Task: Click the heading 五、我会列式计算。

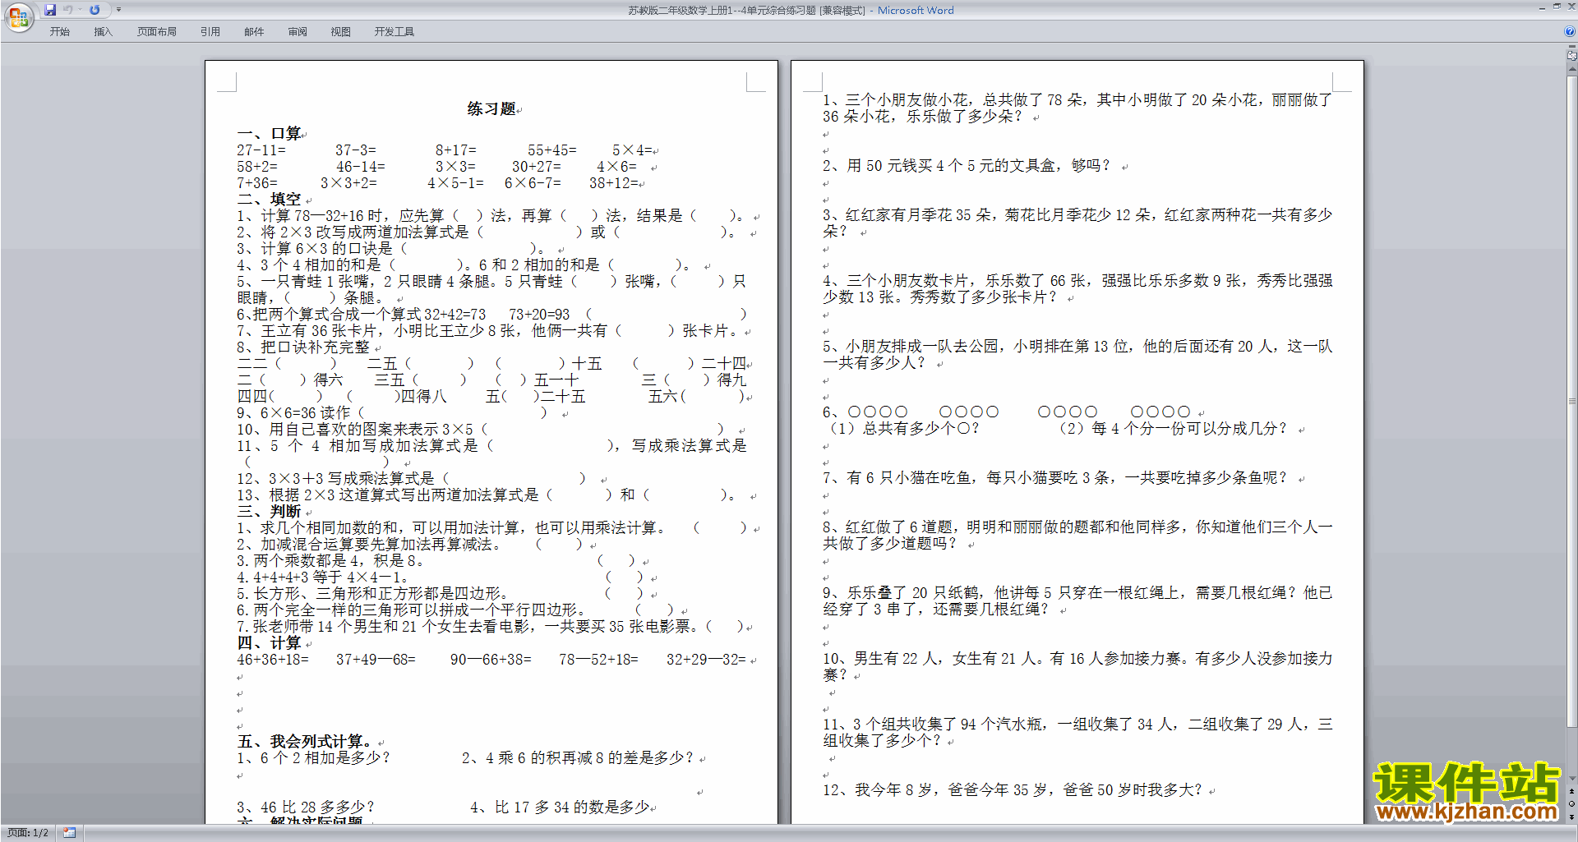Action: [x=304, y=742]
